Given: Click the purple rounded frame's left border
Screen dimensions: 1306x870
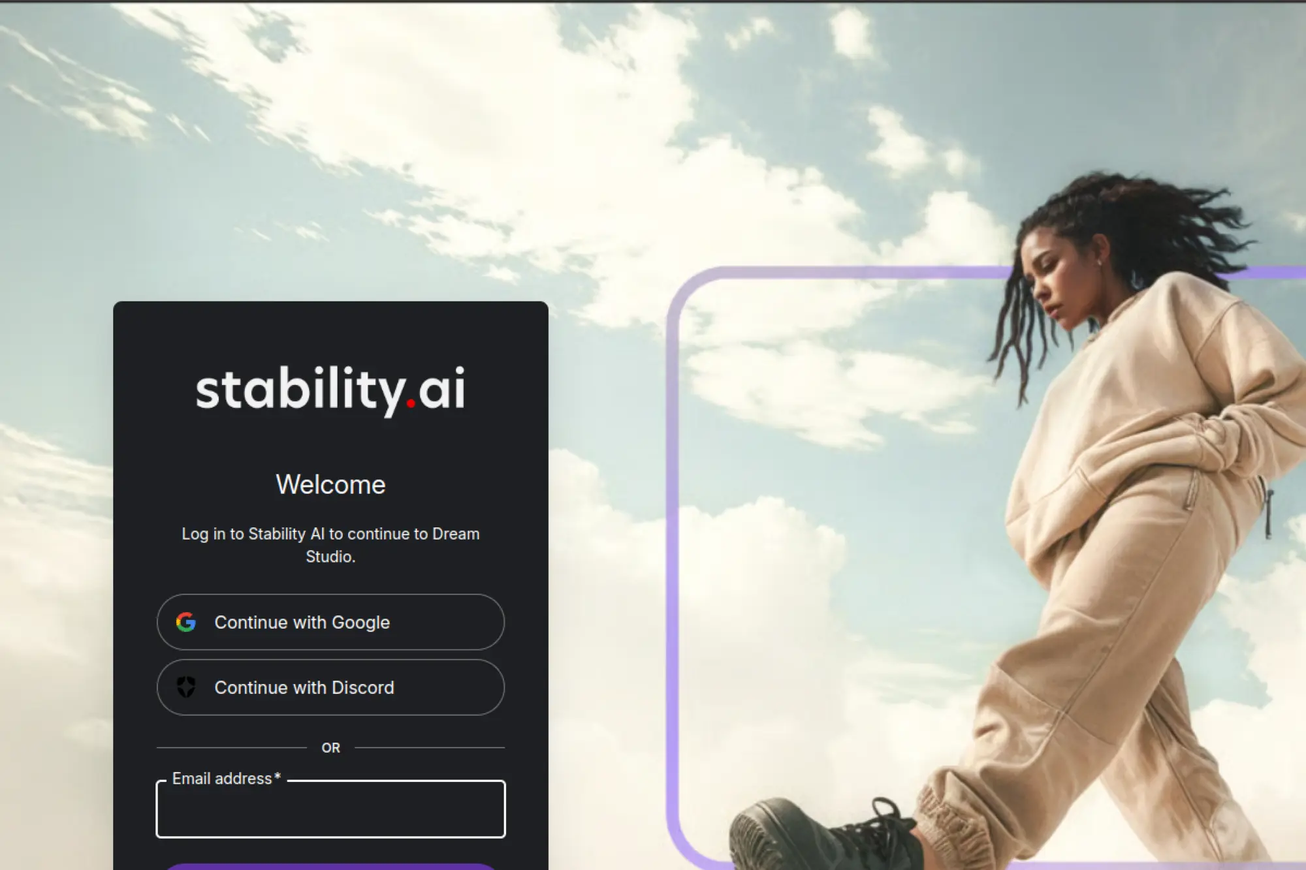Looking at the screenshot, I should point(673,561).
